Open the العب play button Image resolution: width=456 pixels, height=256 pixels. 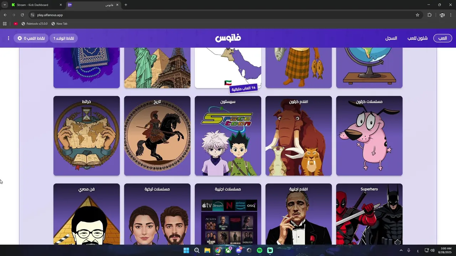pos(442,38)
